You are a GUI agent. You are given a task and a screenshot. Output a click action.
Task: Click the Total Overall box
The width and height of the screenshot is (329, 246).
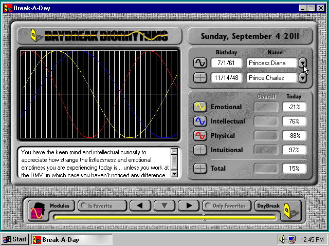coord(266,169)
